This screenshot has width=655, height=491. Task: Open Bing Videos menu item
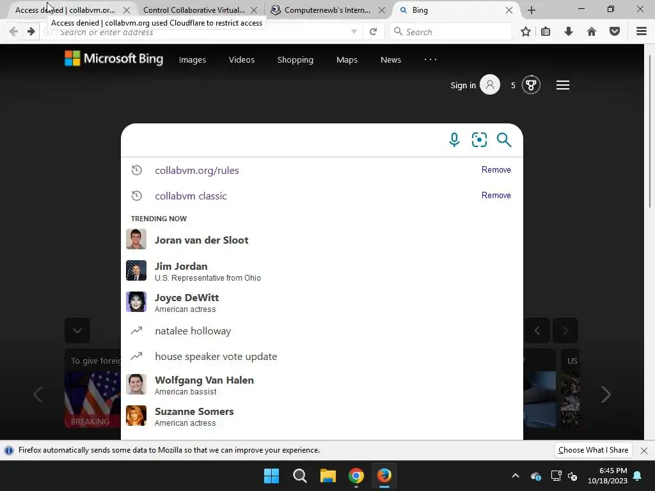click(x=241, y=59)
